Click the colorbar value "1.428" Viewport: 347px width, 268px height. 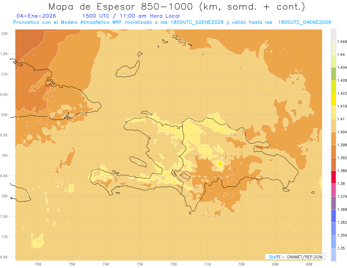pos(343,80)
